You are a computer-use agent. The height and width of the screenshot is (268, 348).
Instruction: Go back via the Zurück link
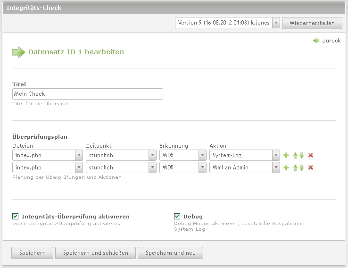pos(327,41)
